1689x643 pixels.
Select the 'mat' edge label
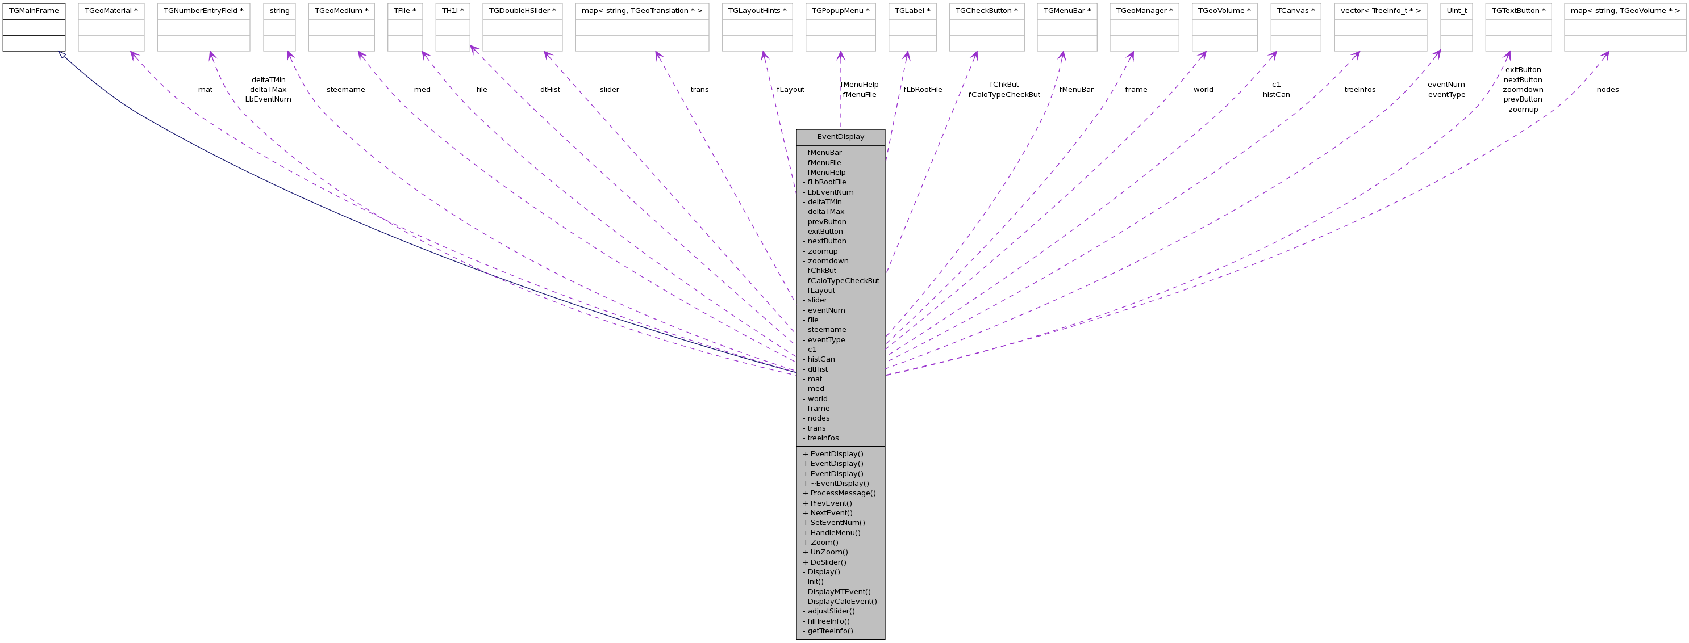pyautogui.click(x=205, y=90)
